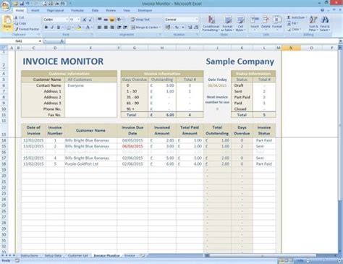Open the Conditional Formatting menu
Screen dimensions: 343x264
[211, 24]
